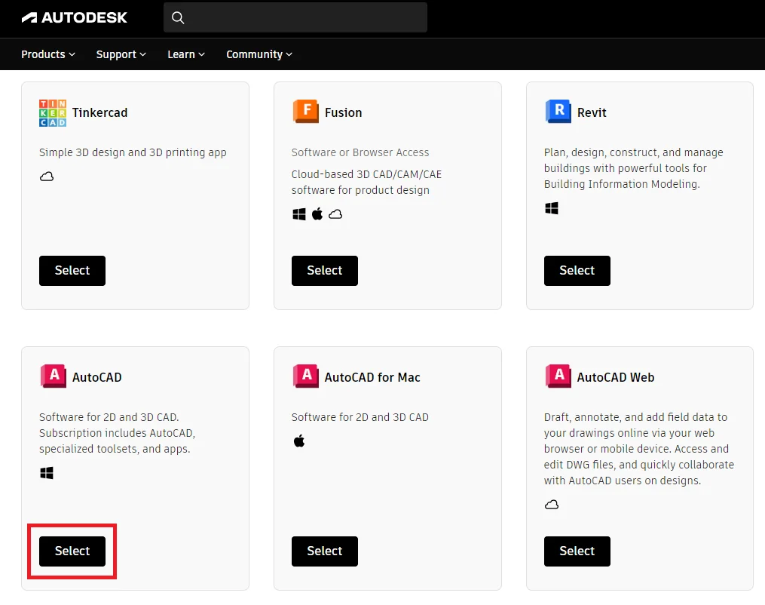Click the AutoCAD for Mac product icon

[x=305, y=376]
